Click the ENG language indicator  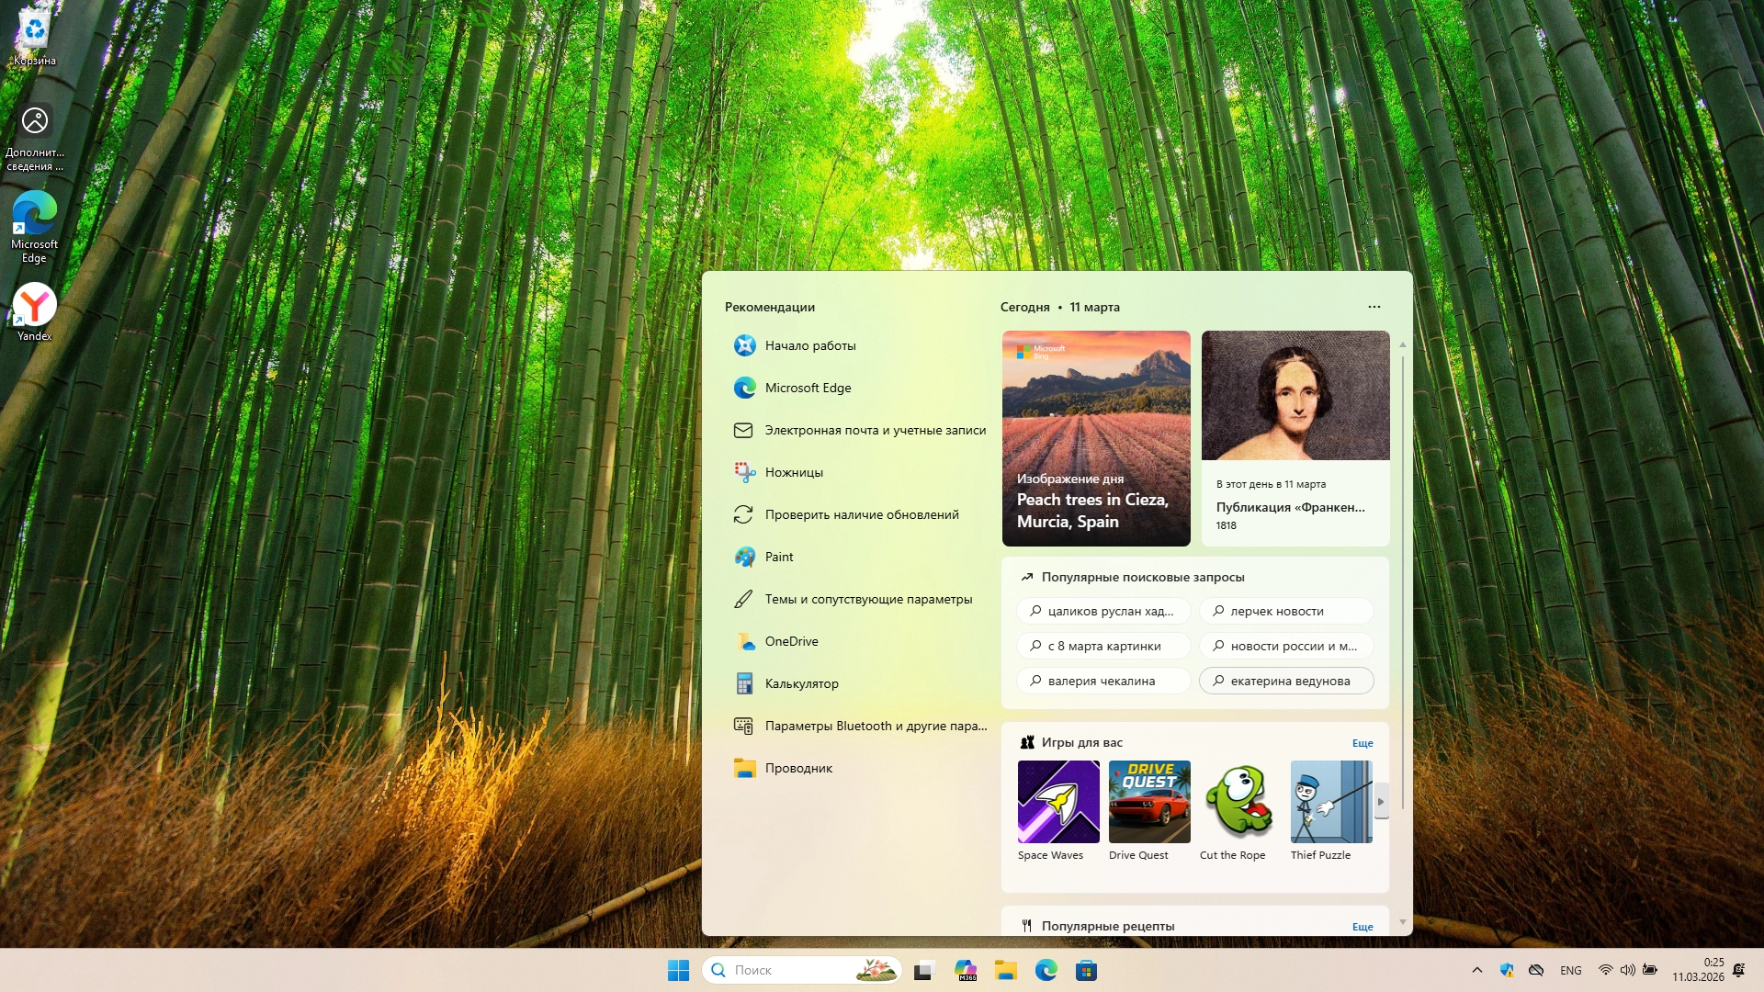pyautogui.click(x=1570, y=970)
